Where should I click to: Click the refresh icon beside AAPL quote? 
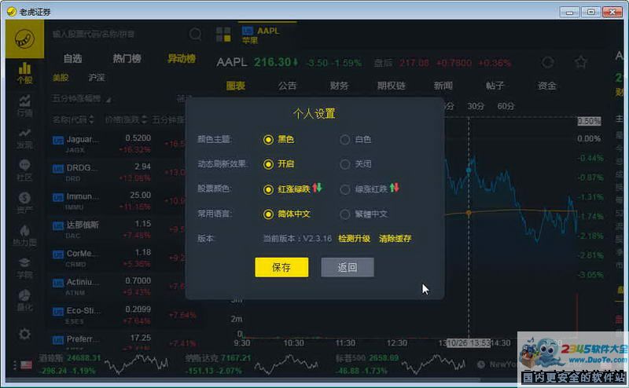pos(548,63)
